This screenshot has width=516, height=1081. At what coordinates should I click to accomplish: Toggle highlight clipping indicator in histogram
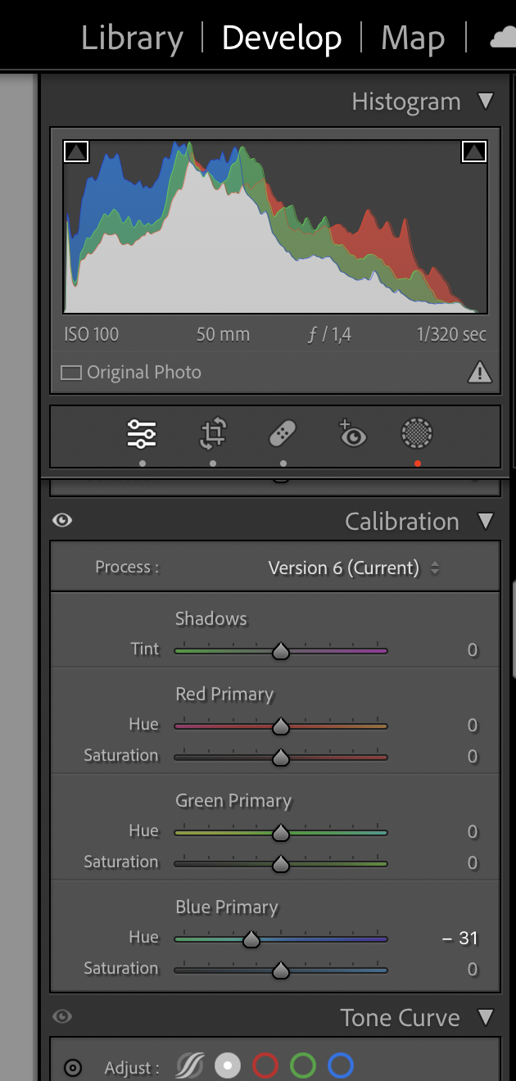pyautogui.click(x=474, y=152)
